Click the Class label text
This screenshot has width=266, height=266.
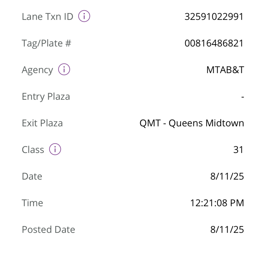(x=33, y=150)
